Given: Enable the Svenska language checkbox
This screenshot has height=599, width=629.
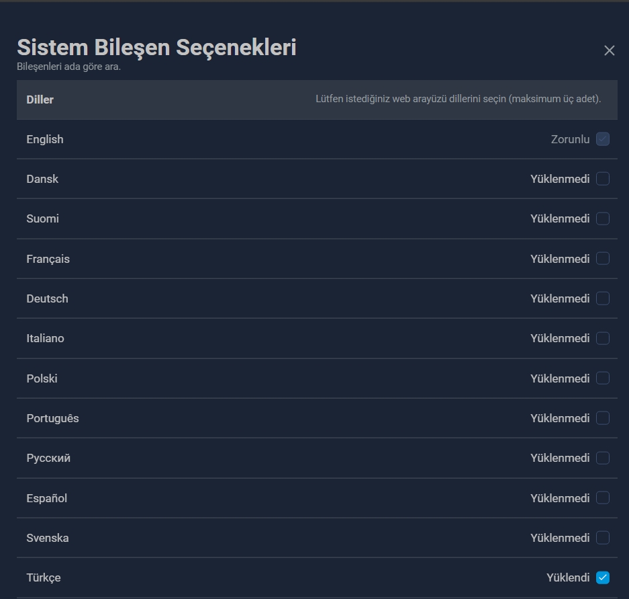Looking at the screenshot, I should tap(603, 538).
